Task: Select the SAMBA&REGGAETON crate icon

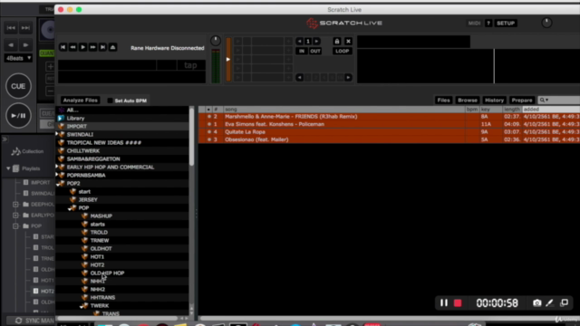Action: click(x=62, y=159)
